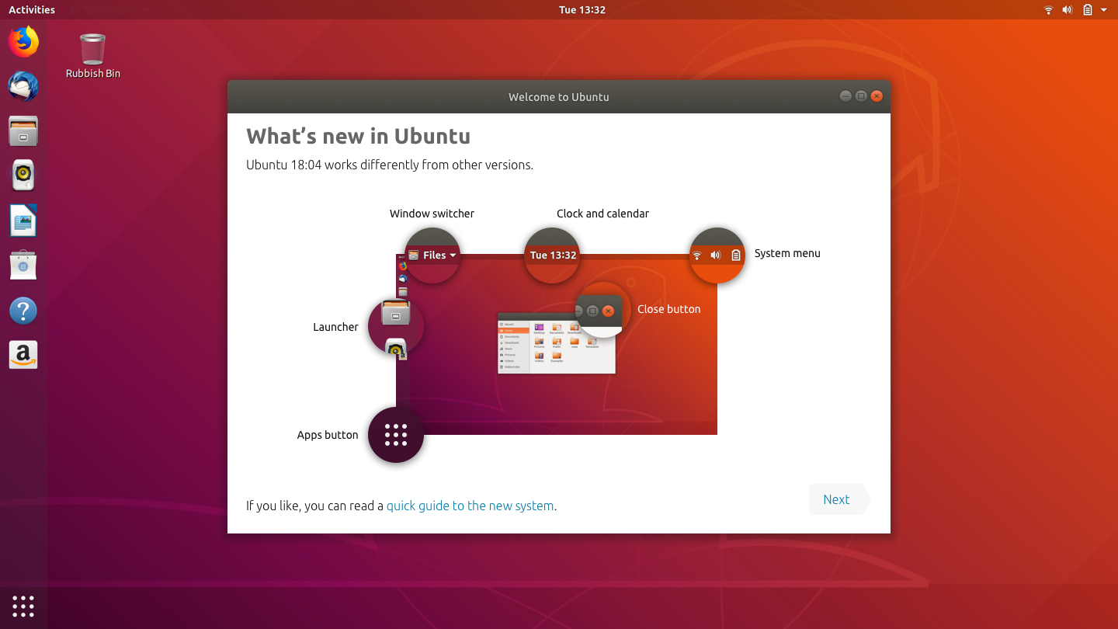Open the Files application in the dock

point(23,131)
